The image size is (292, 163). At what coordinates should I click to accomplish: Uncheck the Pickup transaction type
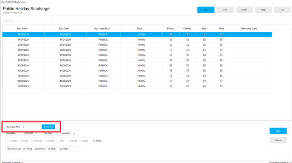[24, 149]
